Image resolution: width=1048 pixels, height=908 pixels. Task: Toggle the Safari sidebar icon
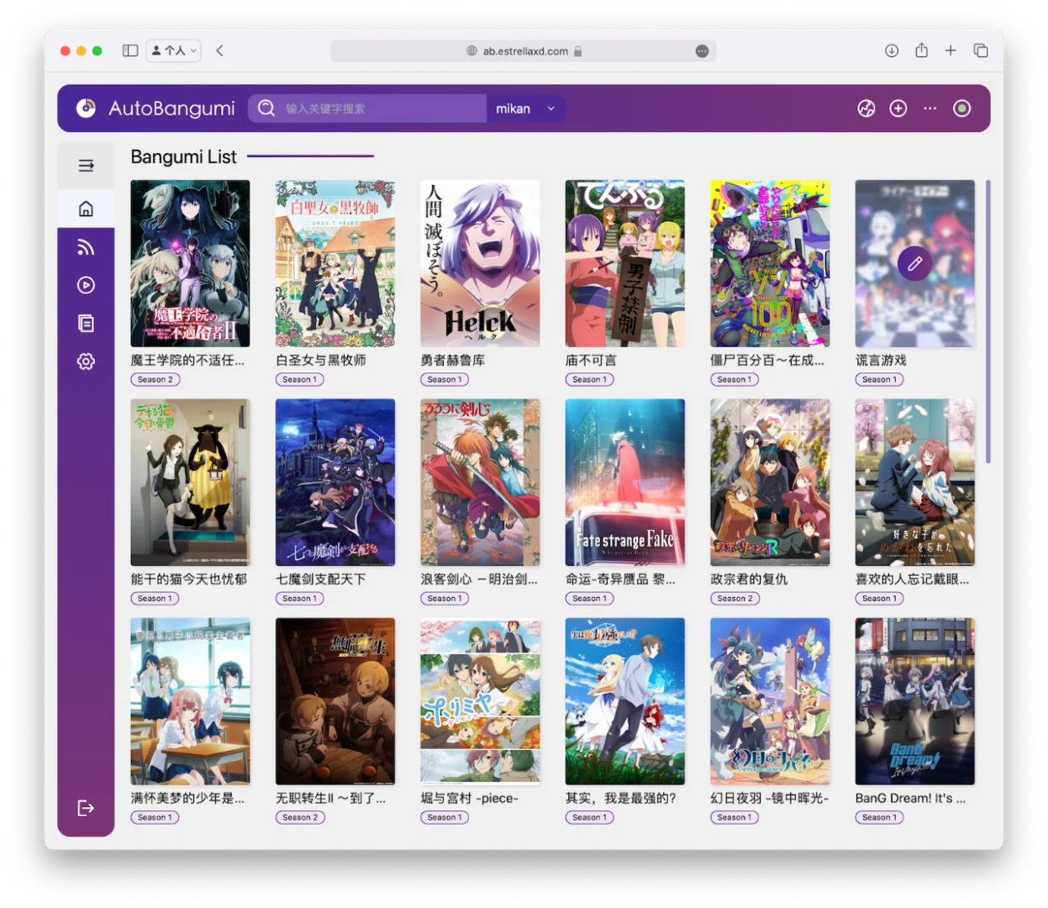[x=130, y=50]
